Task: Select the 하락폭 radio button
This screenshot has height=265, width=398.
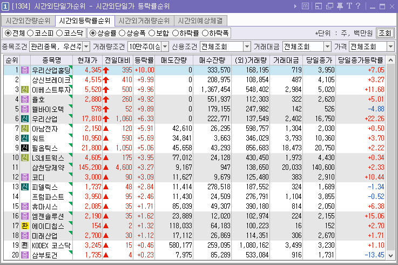Action: (x=205, y=33)
